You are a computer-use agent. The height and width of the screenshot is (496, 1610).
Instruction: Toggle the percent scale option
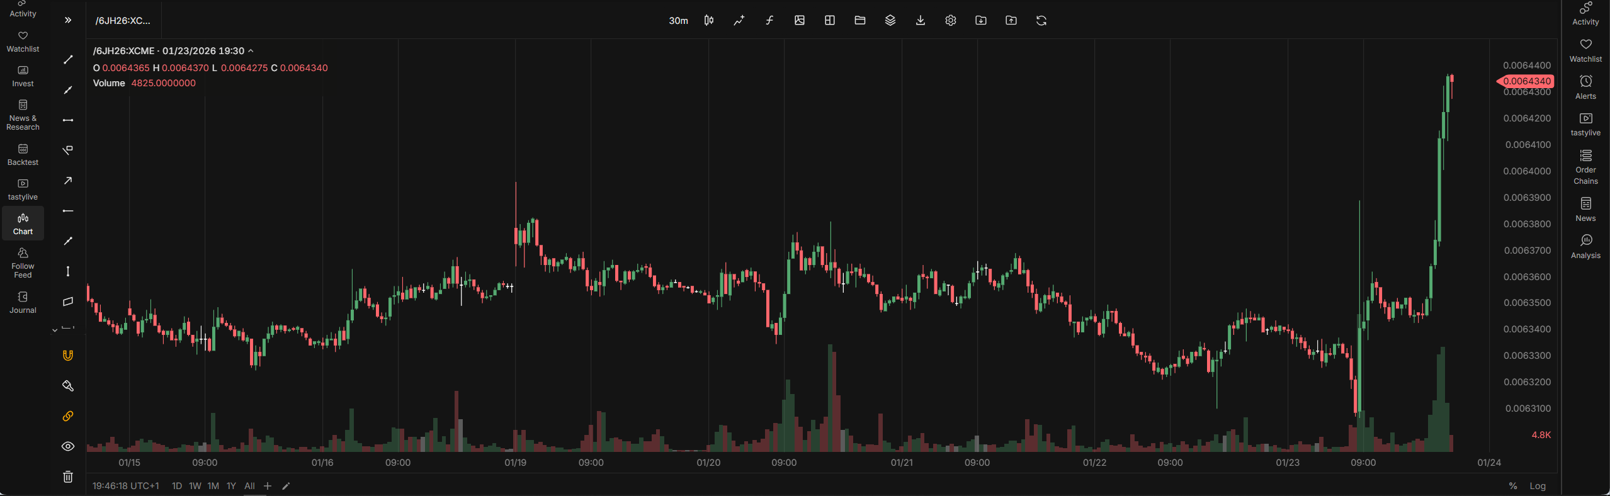pos(1513,486)
